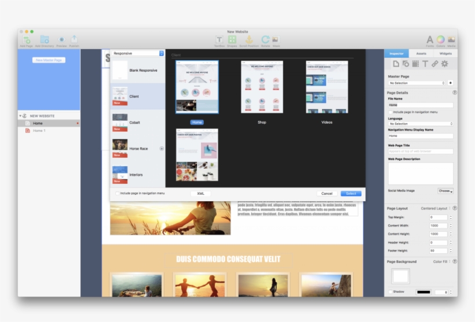Switch to the Widgets tab
475x322 pixels.
[x=445, y=54]
